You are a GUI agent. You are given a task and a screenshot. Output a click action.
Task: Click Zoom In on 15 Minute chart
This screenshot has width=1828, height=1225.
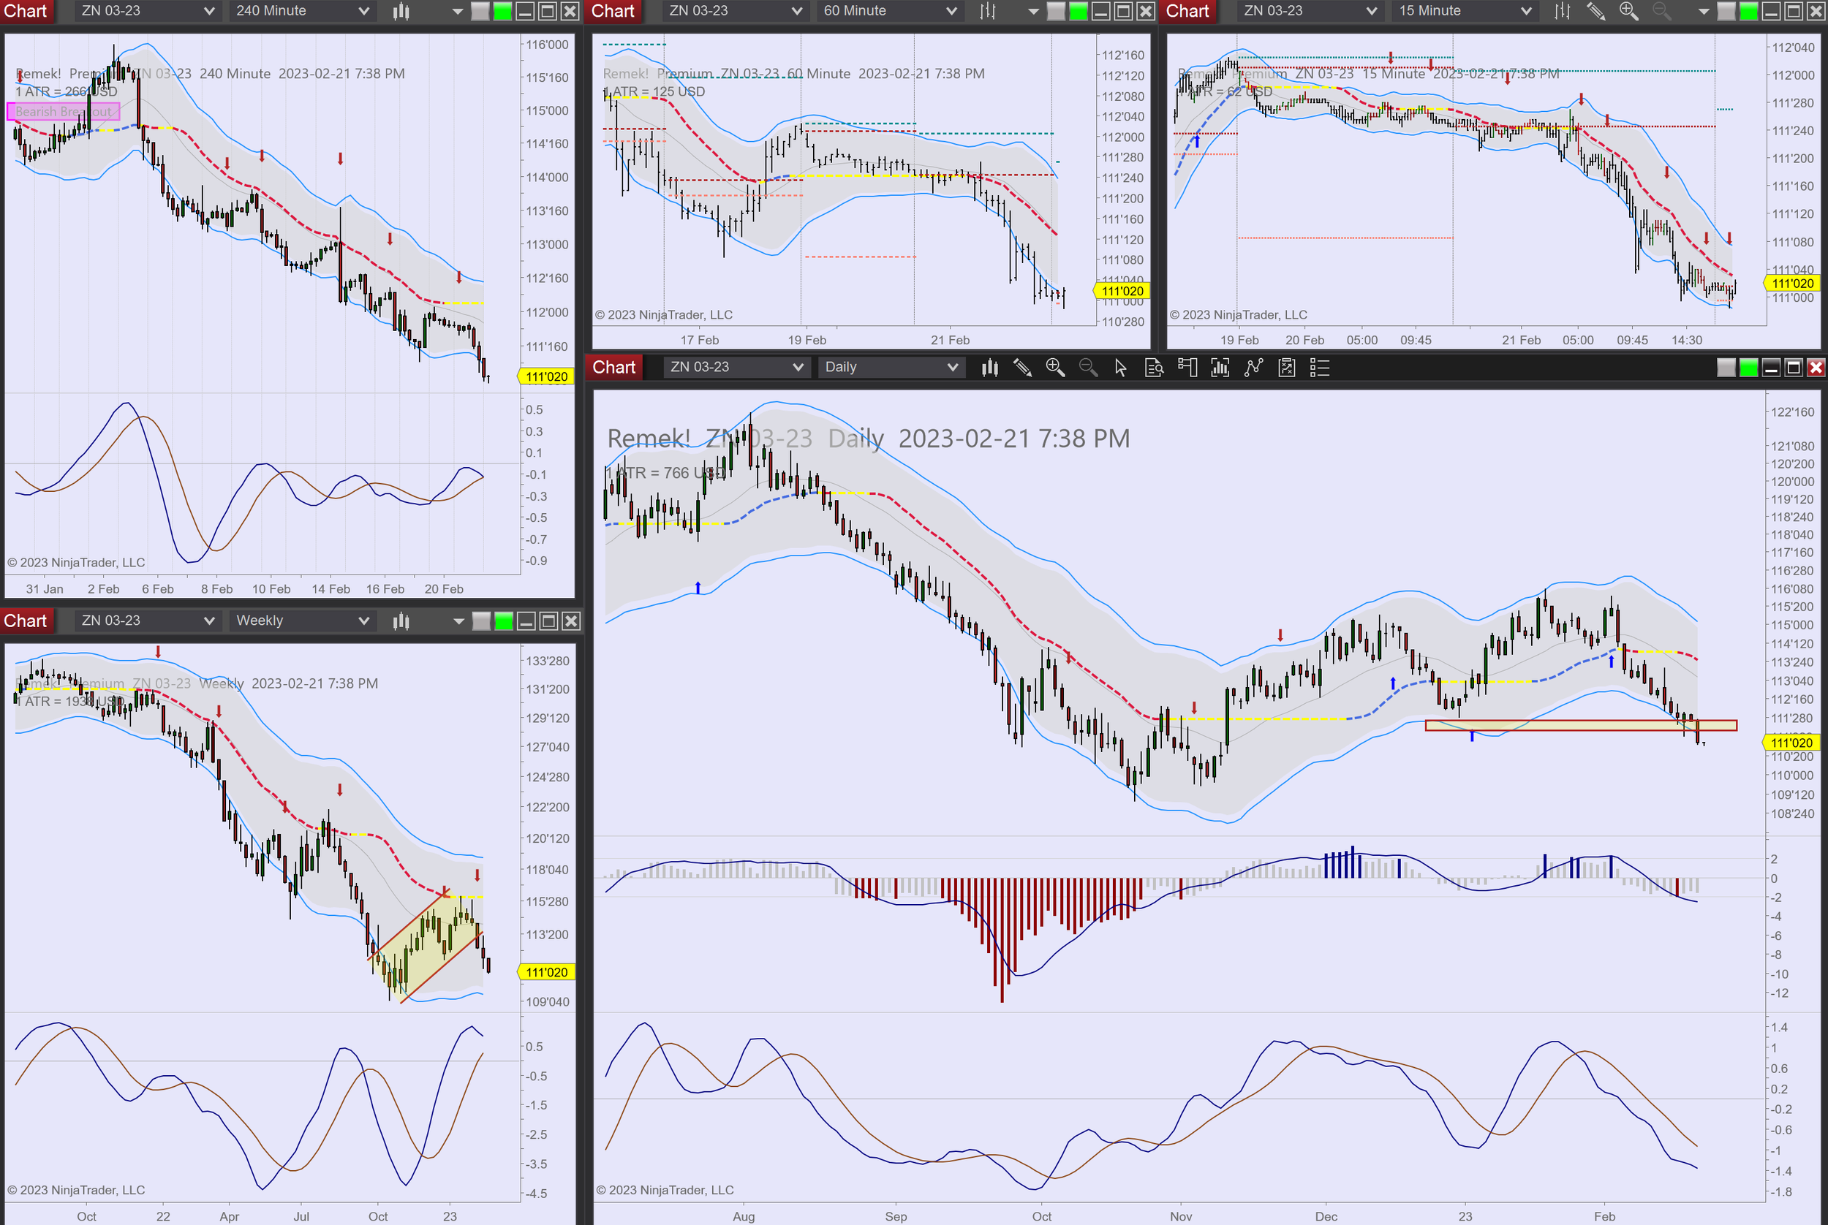click(x=1628, y=11)
